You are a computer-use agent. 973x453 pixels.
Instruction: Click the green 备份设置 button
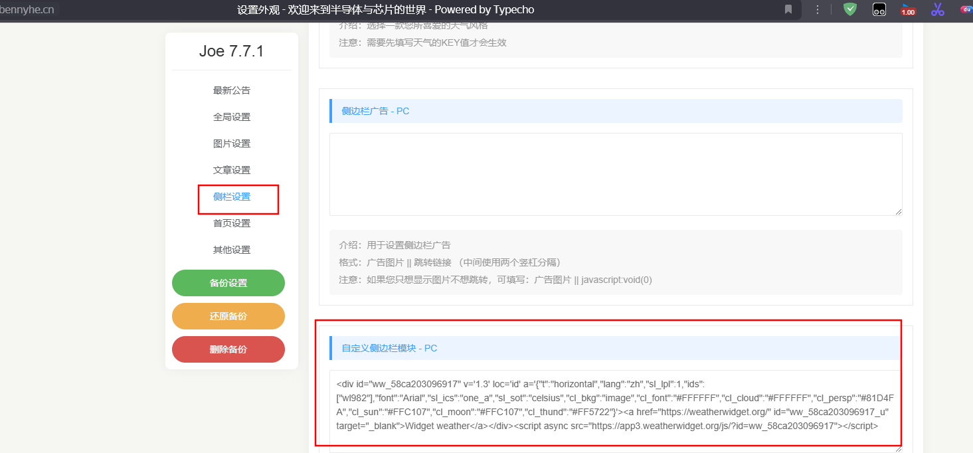[228, 283]
